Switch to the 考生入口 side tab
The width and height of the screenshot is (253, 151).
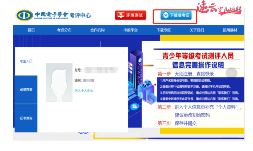[26, 61]
